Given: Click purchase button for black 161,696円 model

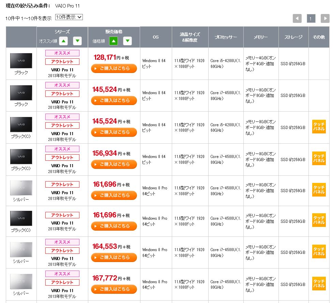Looking at the screenshot, I should [x=114, y=226].
